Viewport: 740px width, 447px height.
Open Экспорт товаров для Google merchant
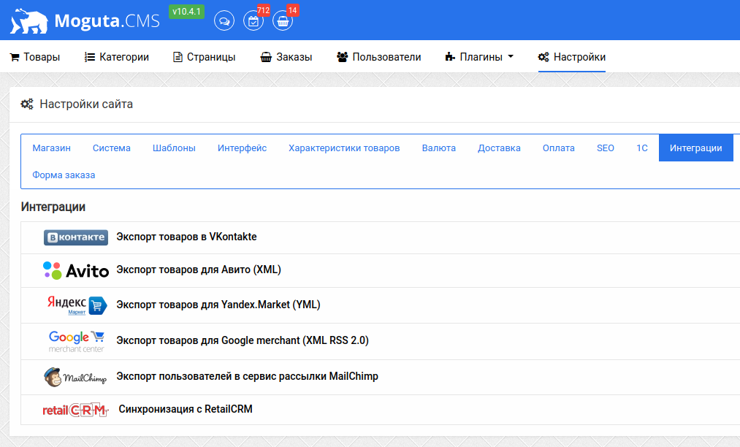(x=243, y=340)
